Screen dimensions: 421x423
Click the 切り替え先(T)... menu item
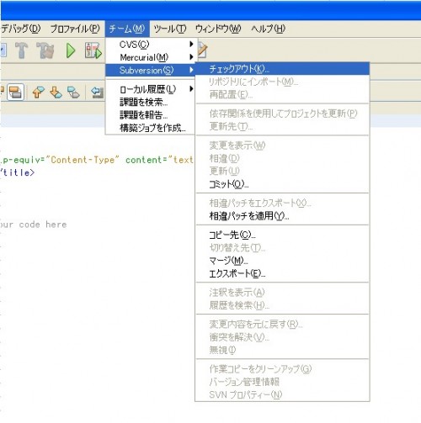click(x=282, y=248)
